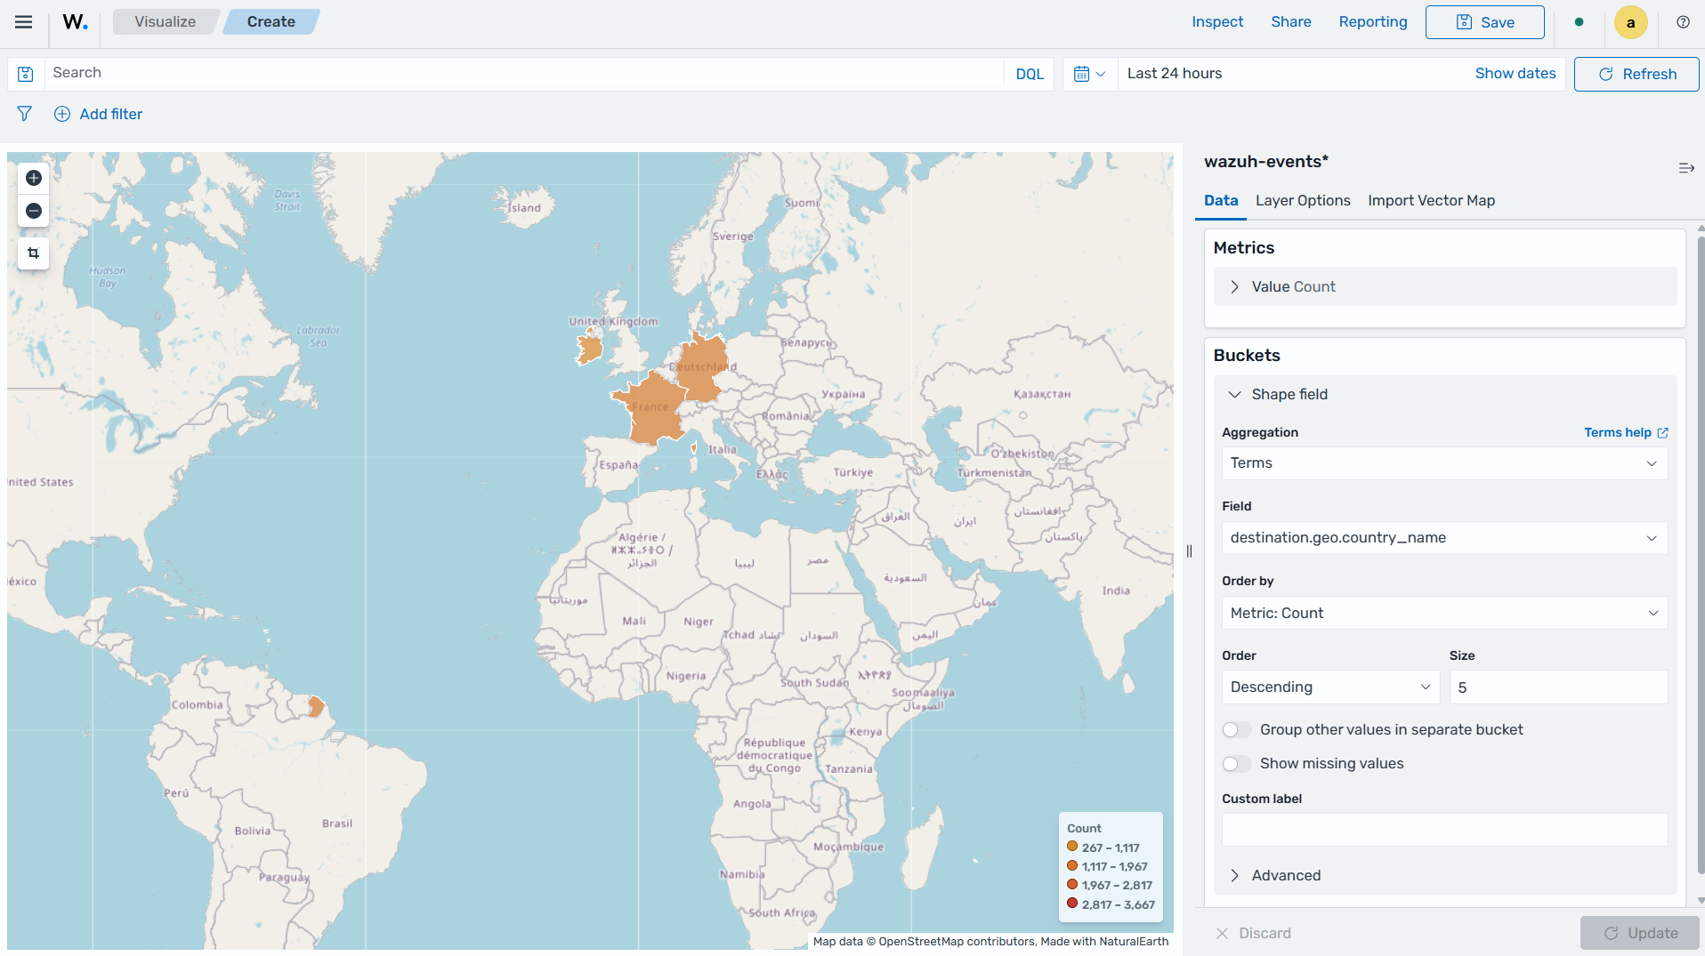The image size is (1705, 956).
Task: Click the external link icon beside Terms help
Action: (1662, 433)
